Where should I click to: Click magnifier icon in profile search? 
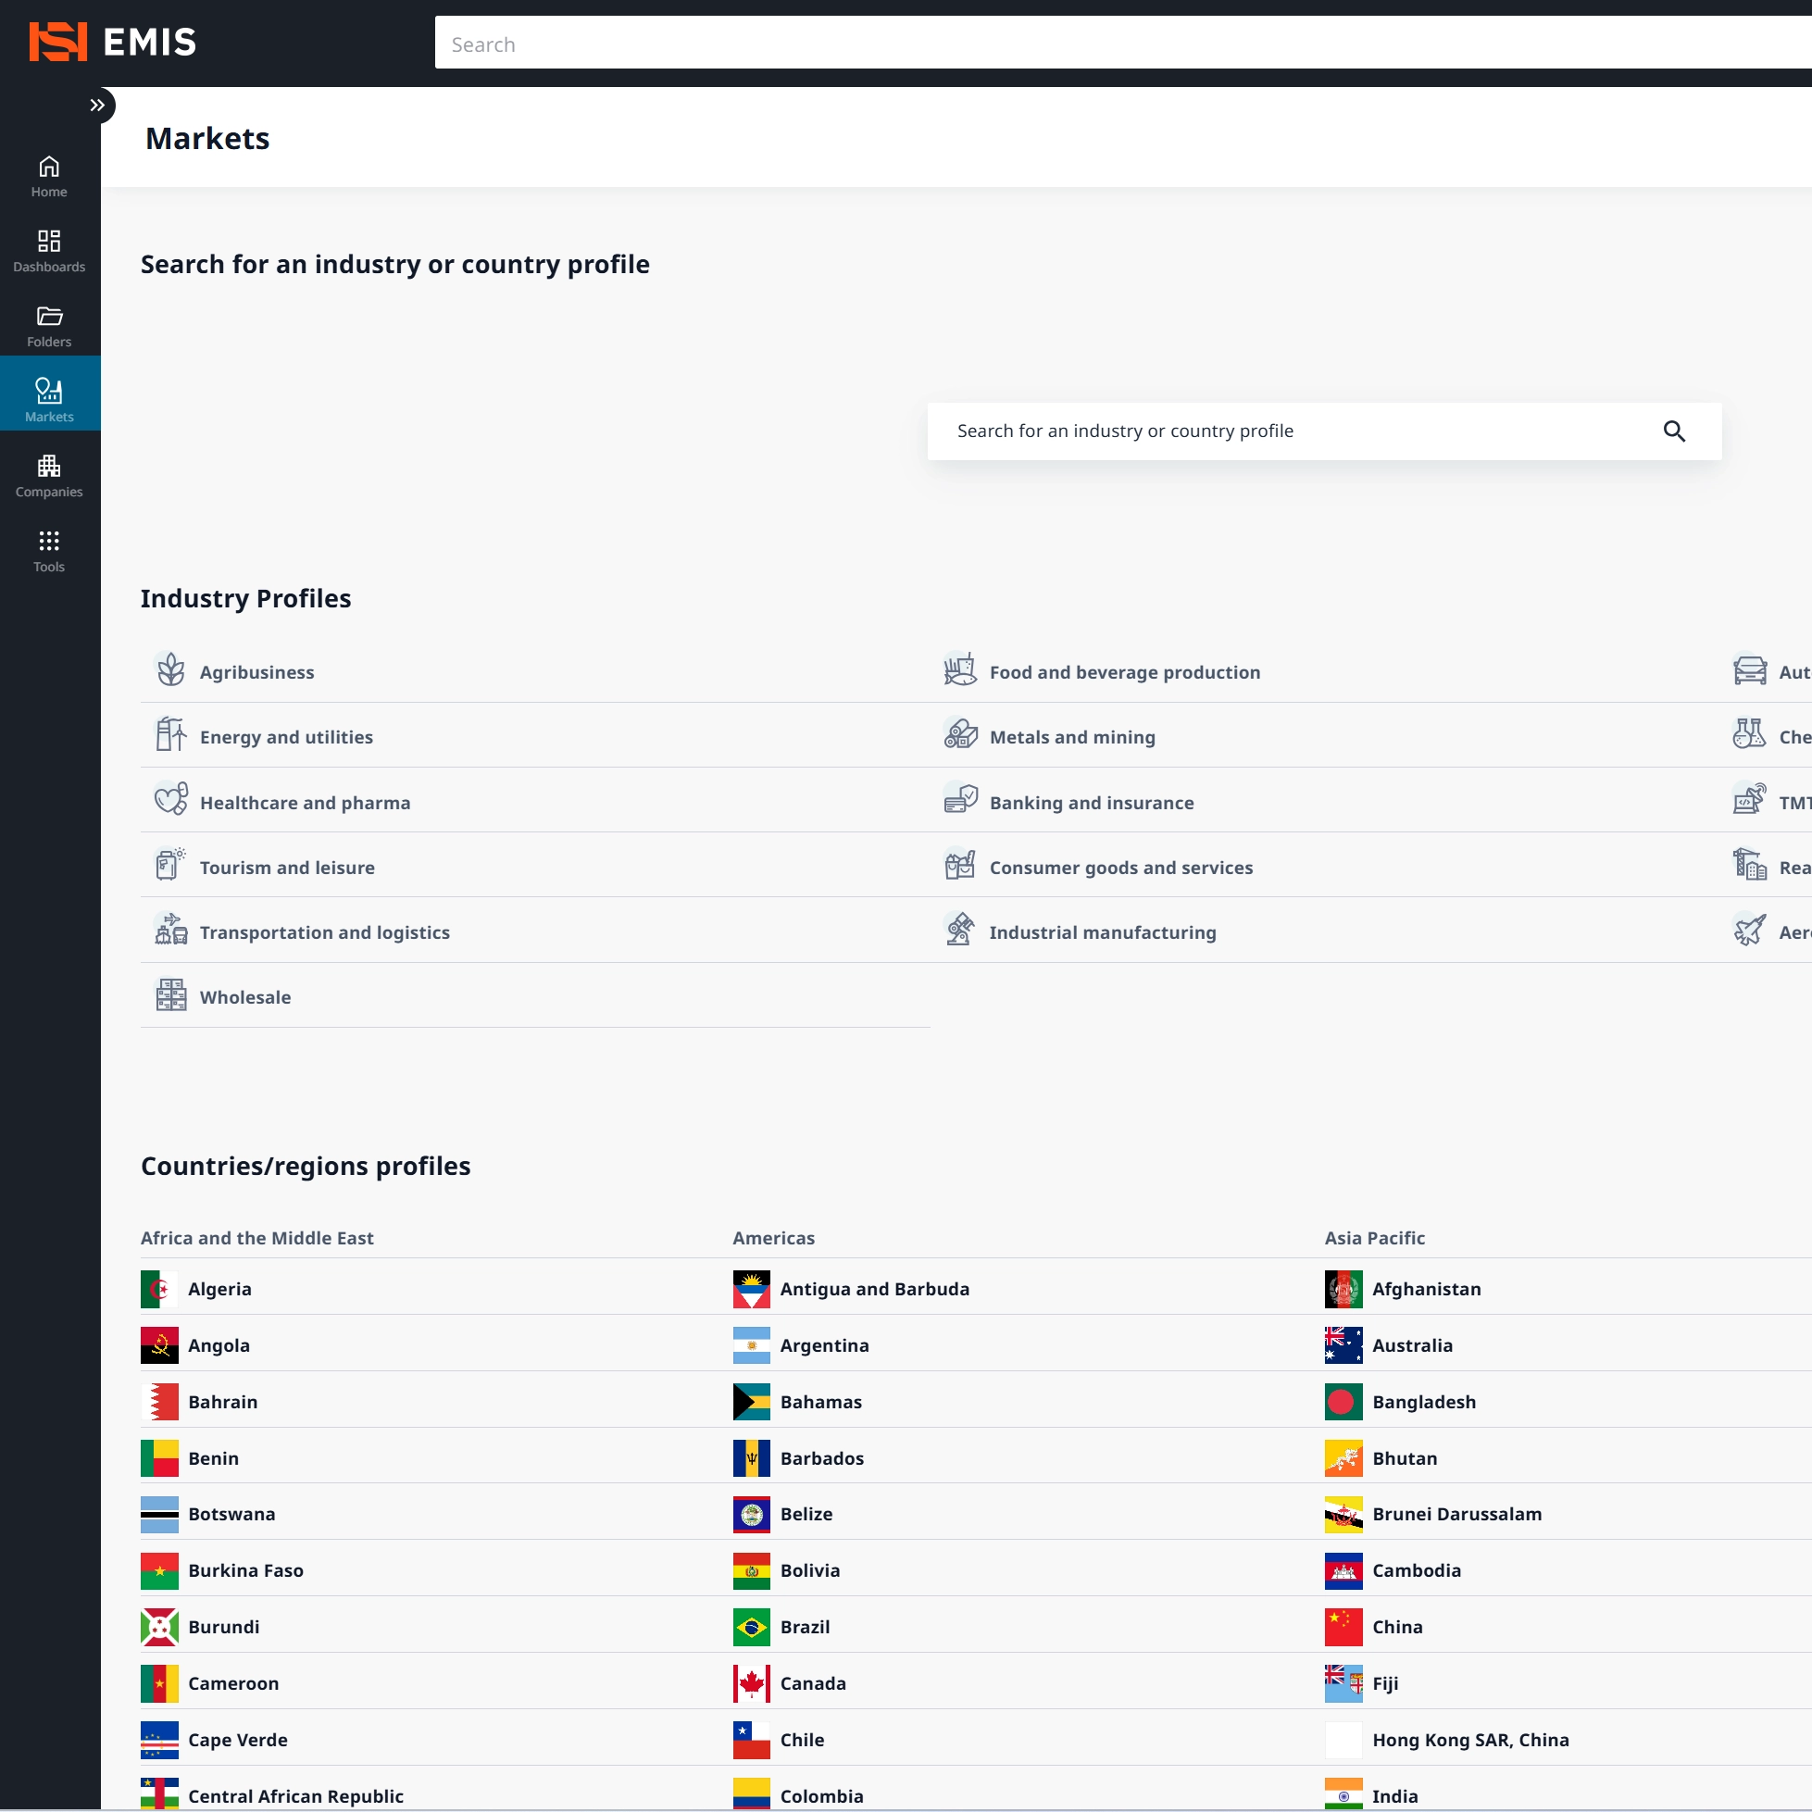[x=1673, y=431]
